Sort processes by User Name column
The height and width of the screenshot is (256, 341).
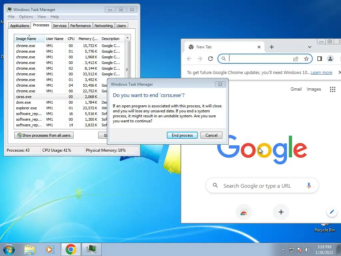(55, 39)
